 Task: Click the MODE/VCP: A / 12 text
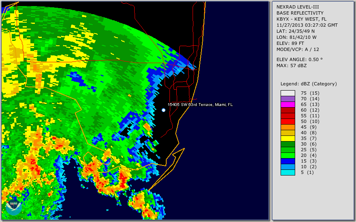pos(298,49)
